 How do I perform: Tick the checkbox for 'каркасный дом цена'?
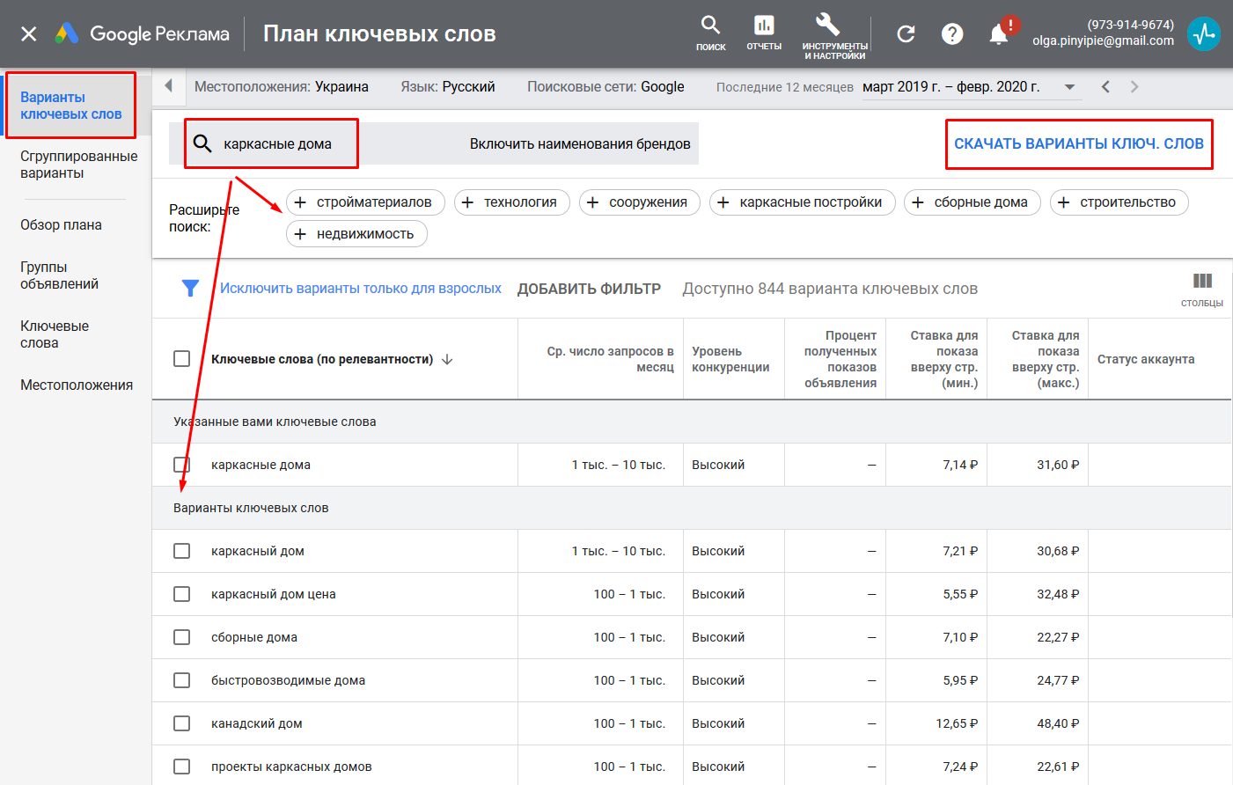point(182,594)
